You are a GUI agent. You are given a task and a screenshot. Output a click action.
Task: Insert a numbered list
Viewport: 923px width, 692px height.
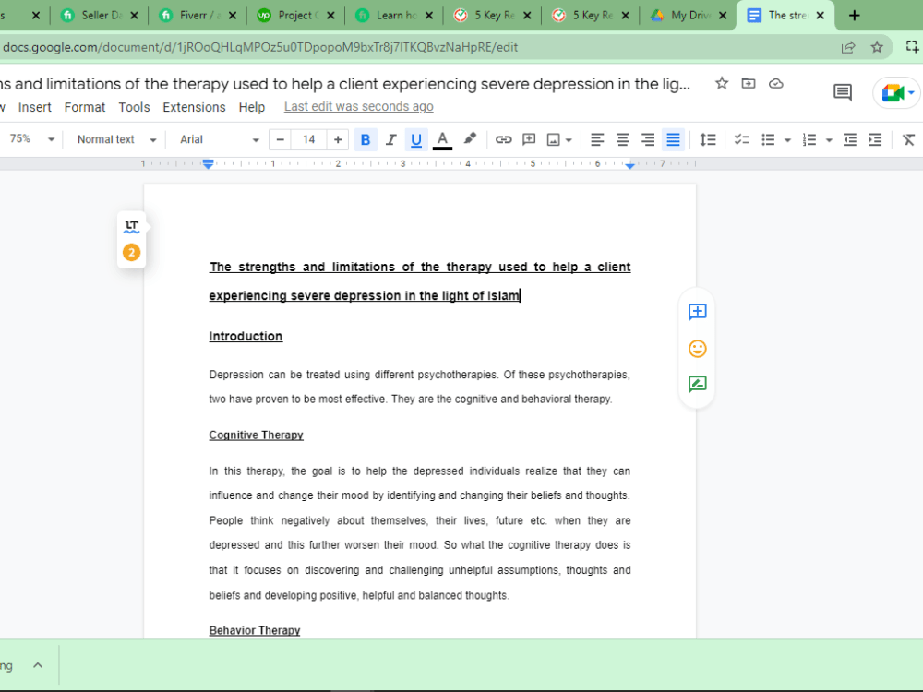pyautogui.click(x=809, y=139)
